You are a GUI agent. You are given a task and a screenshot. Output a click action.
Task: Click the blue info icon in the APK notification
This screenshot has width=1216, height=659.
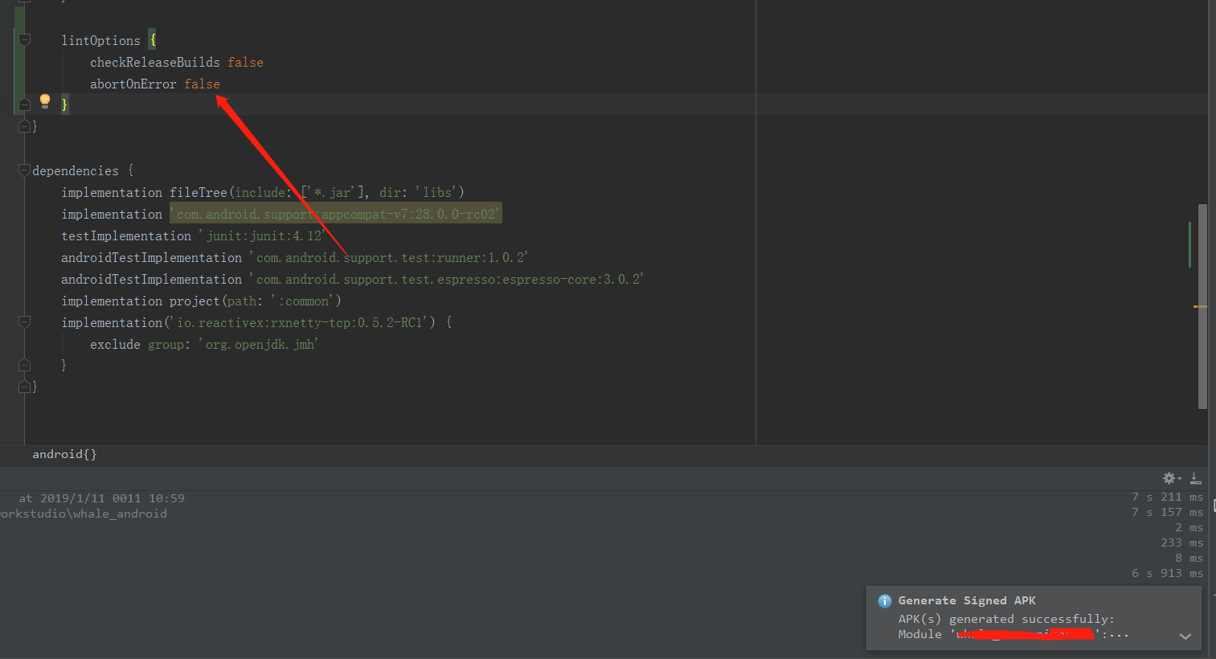point(884,600)
